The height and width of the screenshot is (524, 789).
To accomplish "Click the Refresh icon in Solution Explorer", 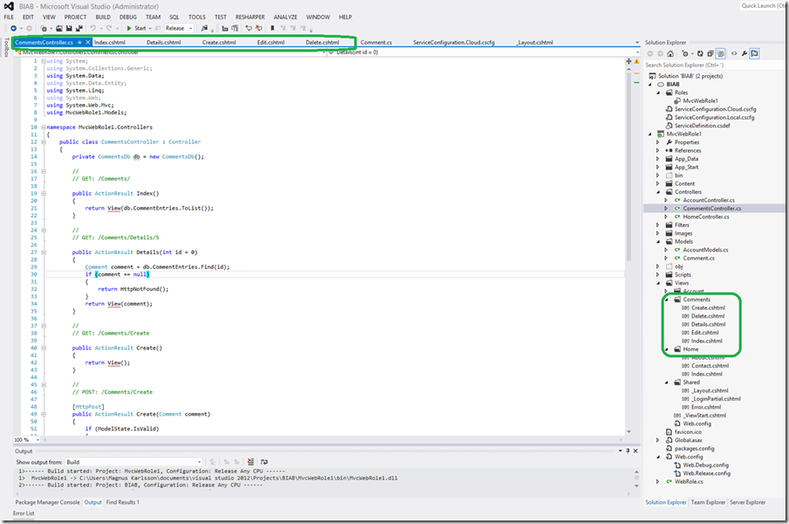I will [x=700, y=53].
